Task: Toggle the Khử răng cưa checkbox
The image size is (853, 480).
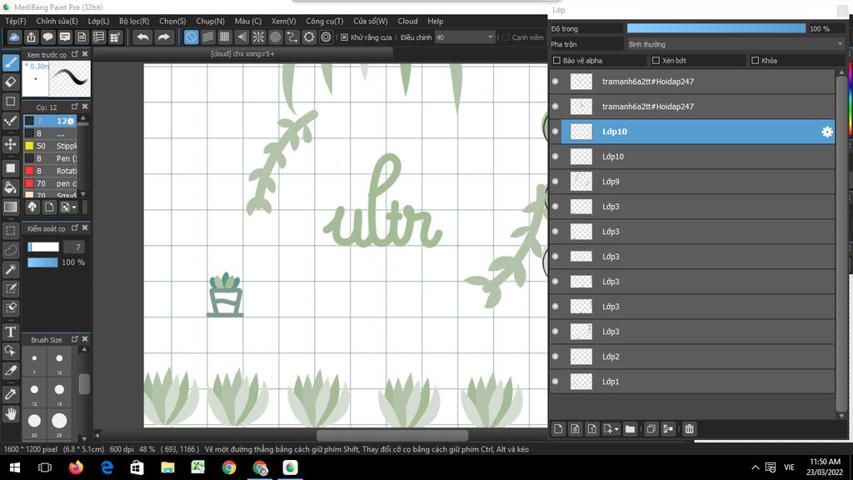Action: [344, 37]
